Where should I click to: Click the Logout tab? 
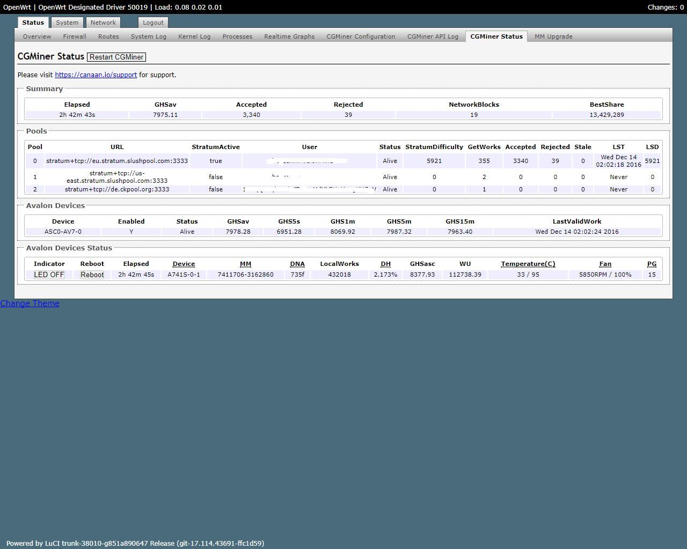[x=153, y=23]
